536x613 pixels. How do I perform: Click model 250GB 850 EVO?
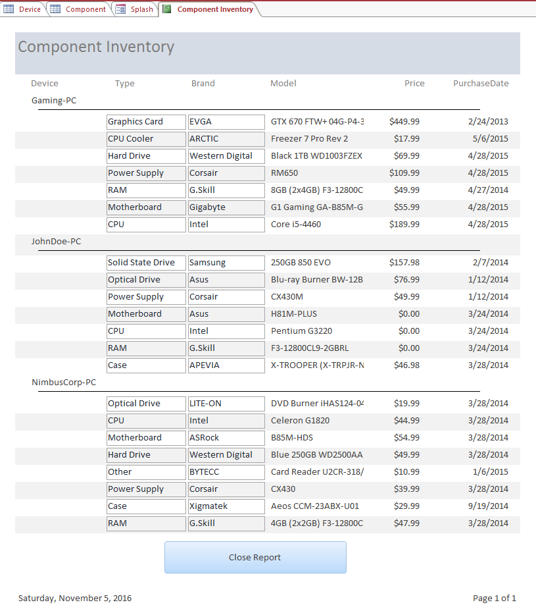tap(301, 263)
